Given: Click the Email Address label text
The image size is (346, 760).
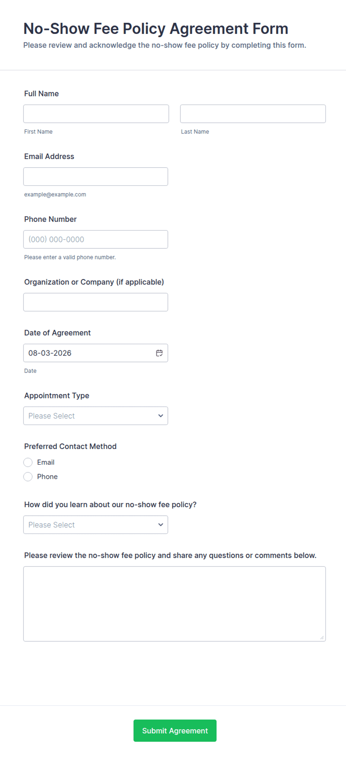Looking at the screenshot, I should pos(49,156).
